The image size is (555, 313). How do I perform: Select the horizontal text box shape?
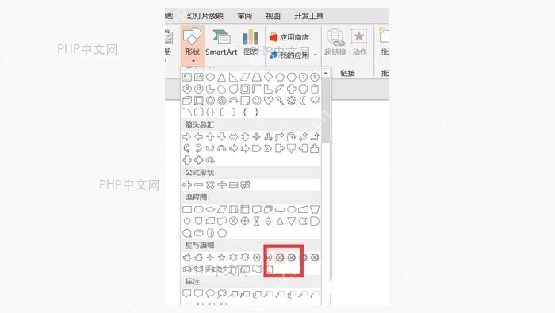(x=187, y=77)
